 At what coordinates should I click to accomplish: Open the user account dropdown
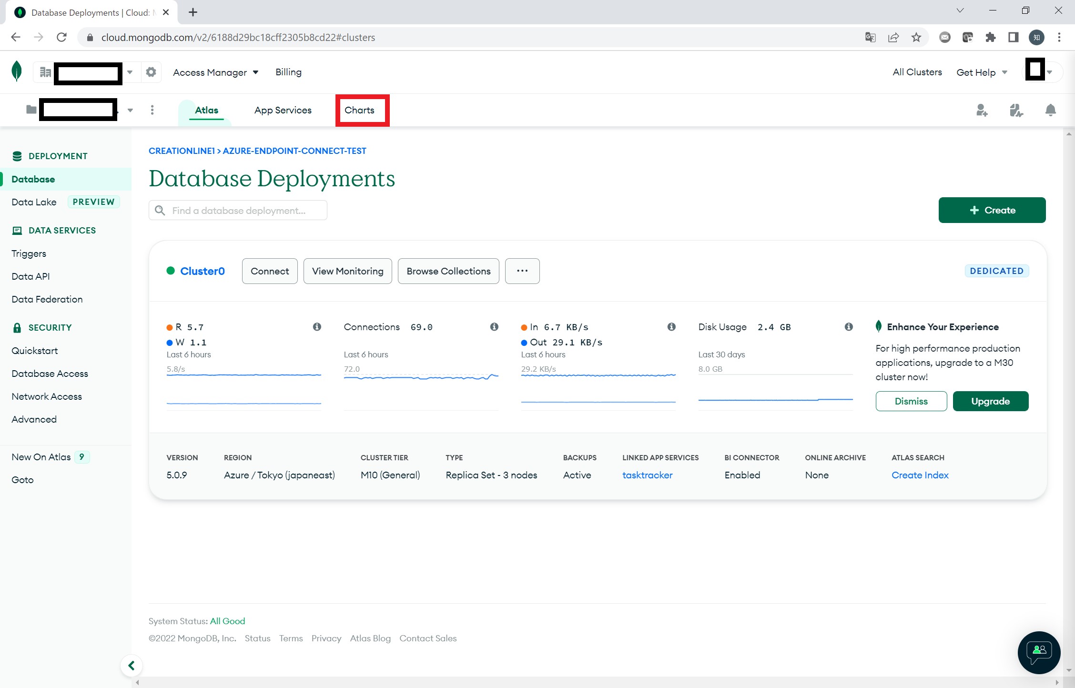(x=1049, y=72)
